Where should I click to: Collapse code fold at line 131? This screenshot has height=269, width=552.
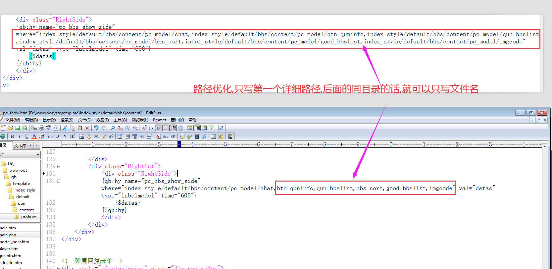[x=59, y=181]
